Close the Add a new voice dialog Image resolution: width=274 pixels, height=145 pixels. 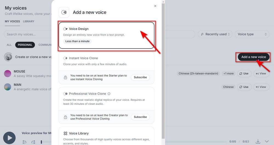pos(155,6)
